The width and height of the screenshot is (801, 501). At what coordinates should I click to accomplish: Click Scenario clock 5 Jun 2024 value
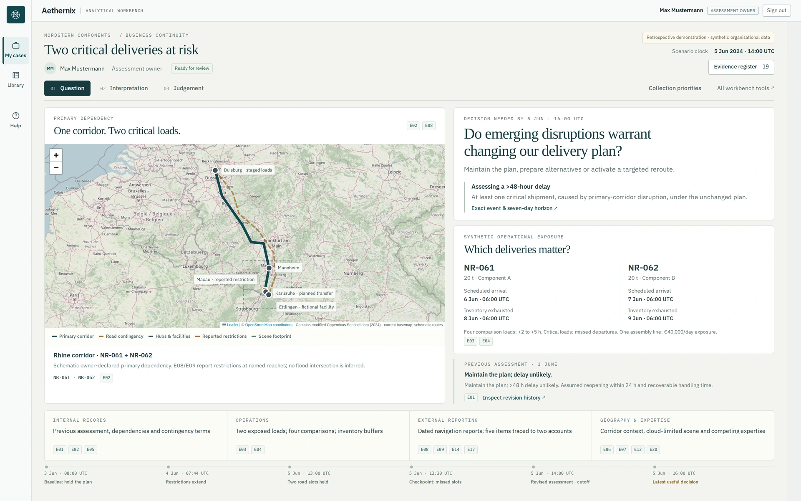point(744,51)
